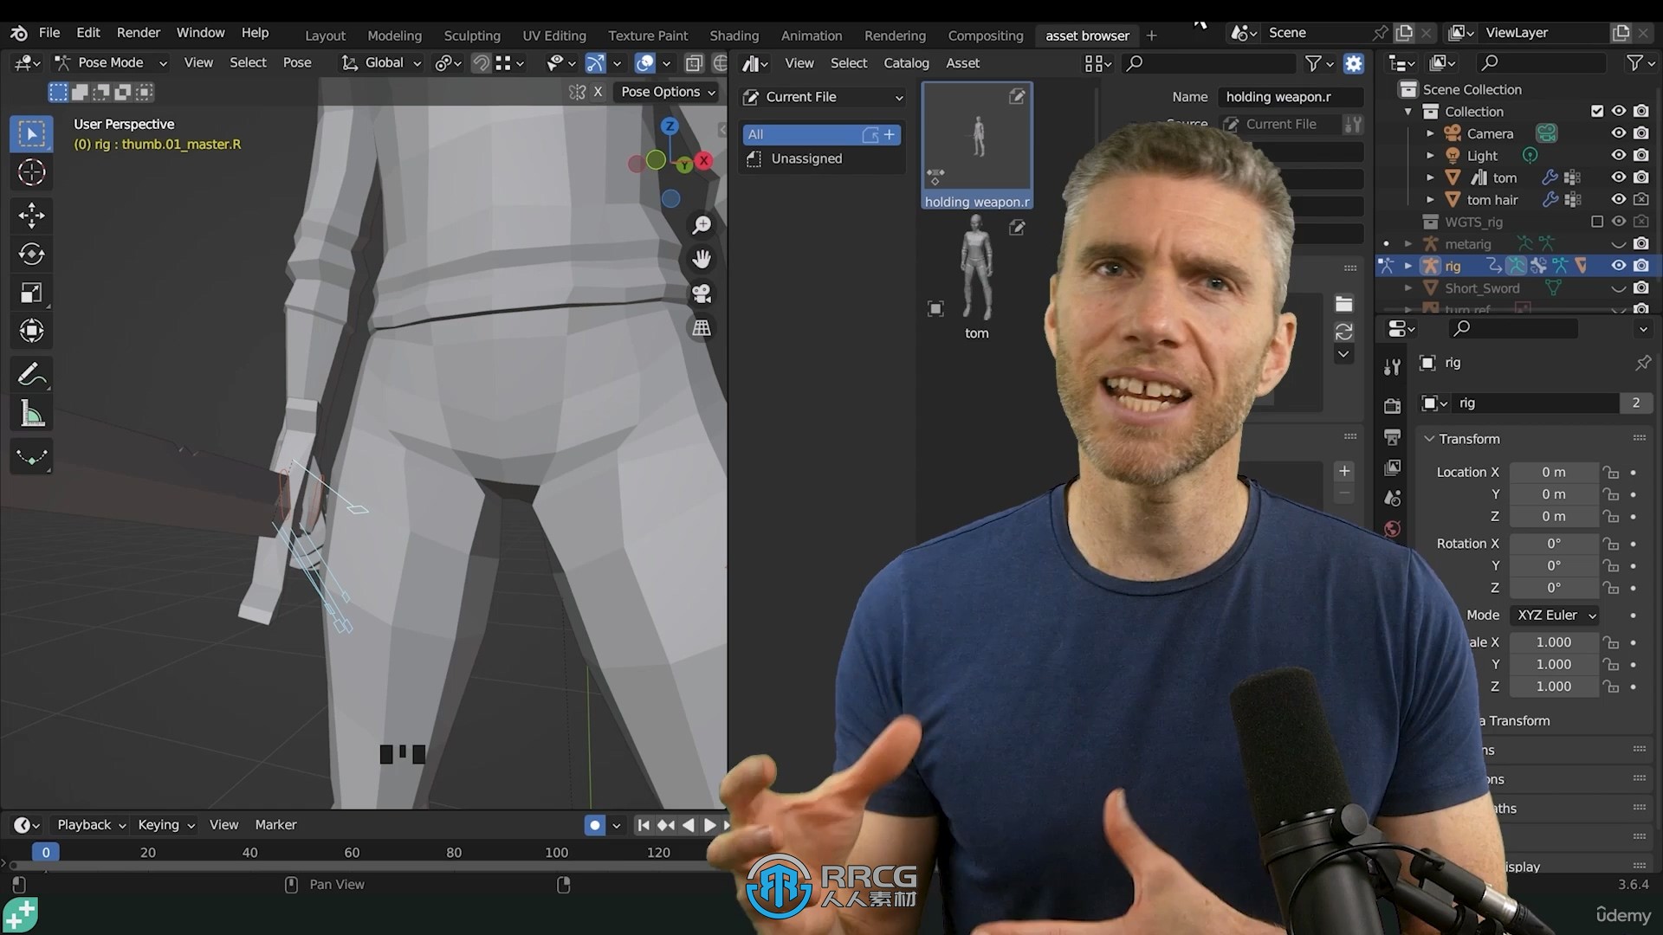
Task: Lock the Location X value
Action: [1610, 472]
